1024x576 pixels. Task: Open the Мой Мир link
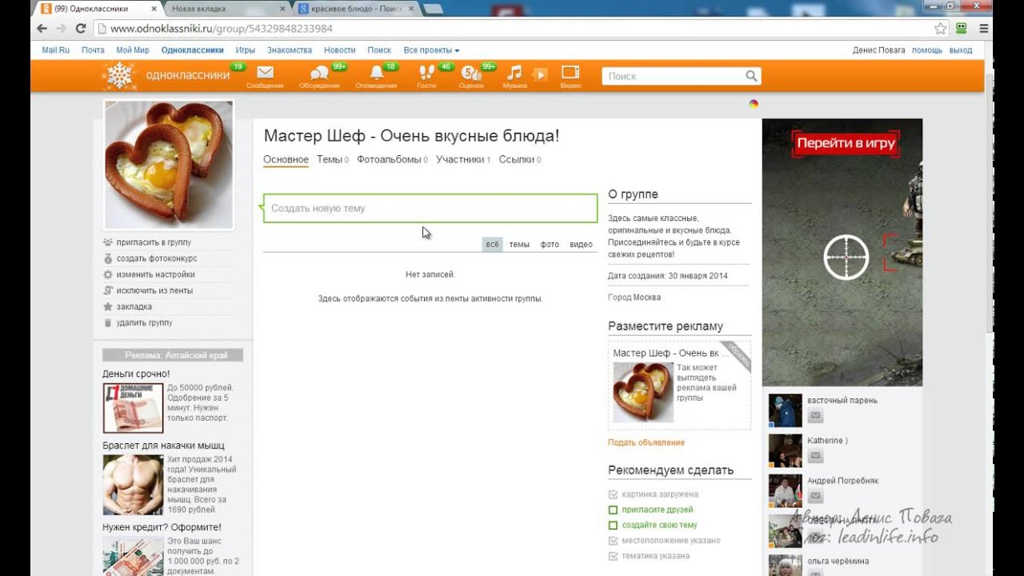pos(133,50)
